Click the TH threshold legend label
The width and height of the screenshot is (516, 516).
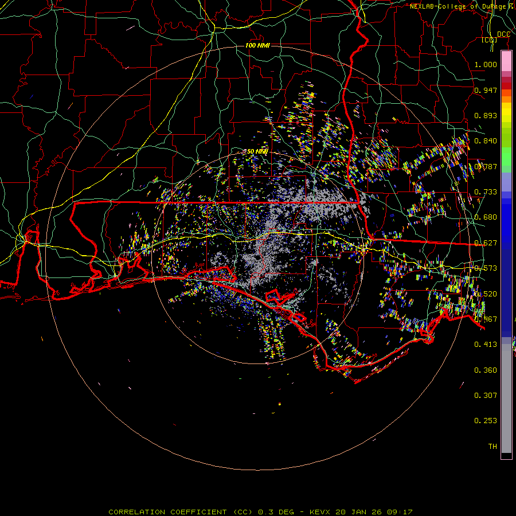[492, 447]
